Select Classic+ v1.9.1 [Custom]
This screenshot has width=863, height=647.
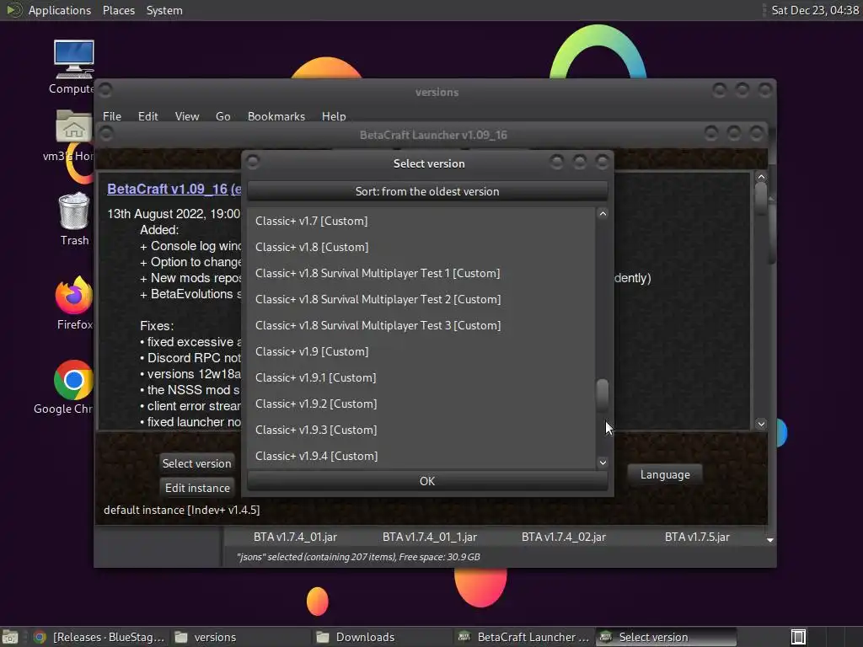[421, 377]
